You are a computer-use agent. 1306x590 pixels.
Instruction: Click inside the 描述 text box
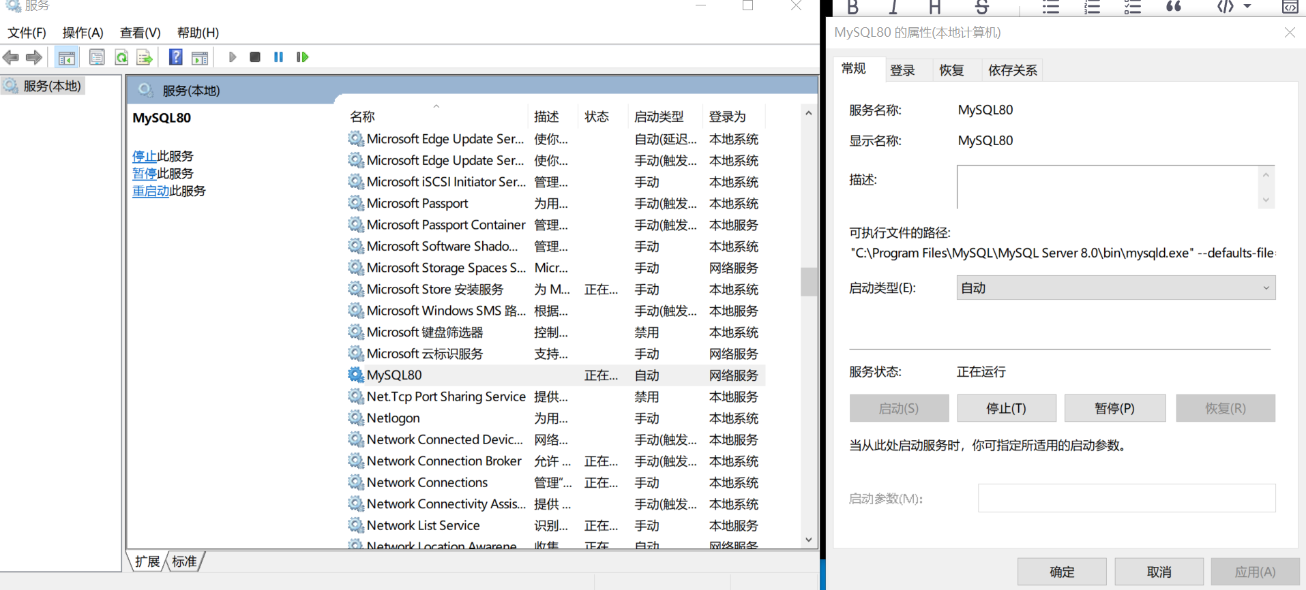[1108, 187]
